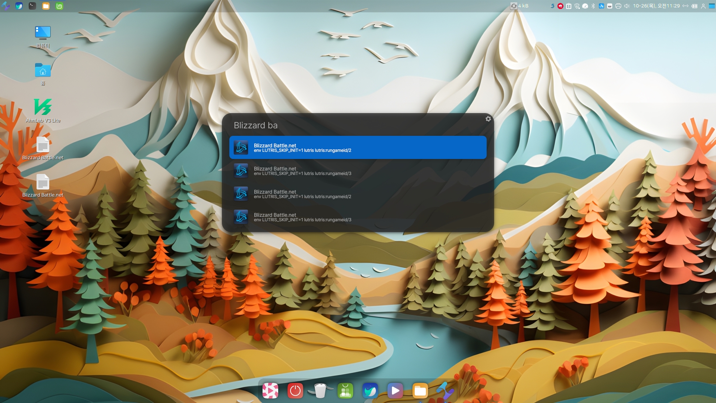Open Linux Mint menu icon in panel

tap(59, 6)
